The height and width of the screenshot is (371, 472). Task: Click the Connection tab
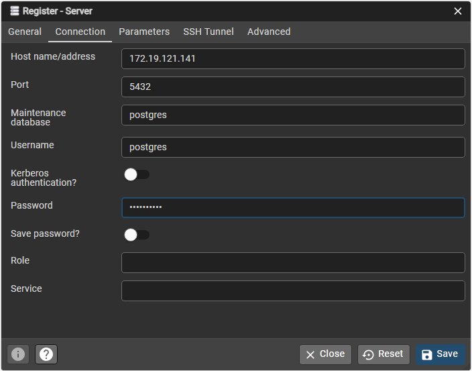click(x=80, y=32)
